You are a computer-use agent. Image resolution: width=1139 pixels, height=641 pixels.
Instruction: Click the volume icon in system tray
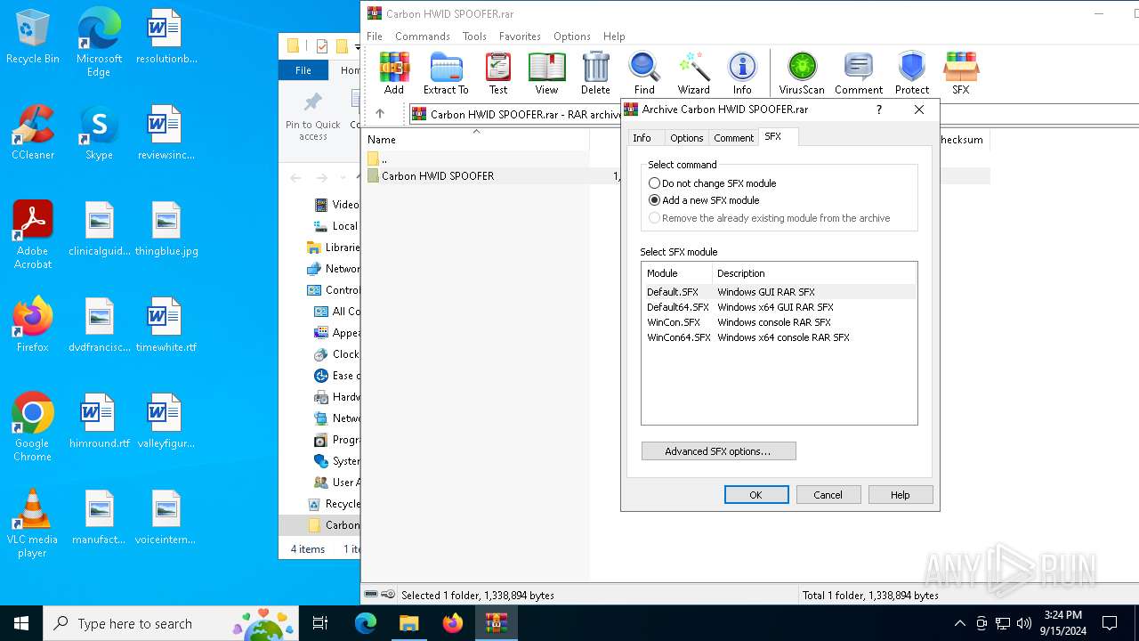(1024, 623)
